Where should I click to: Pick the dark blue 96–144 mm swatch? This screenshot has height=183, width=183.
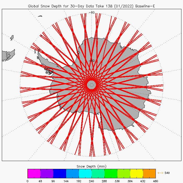(60, 173)
